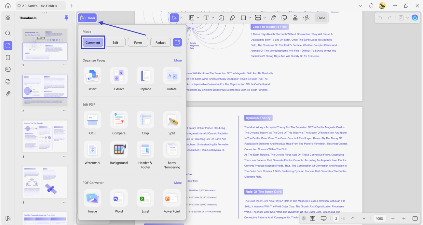Switch to Form mode
The width and height of the screenshot is (423, 225).
138,43
